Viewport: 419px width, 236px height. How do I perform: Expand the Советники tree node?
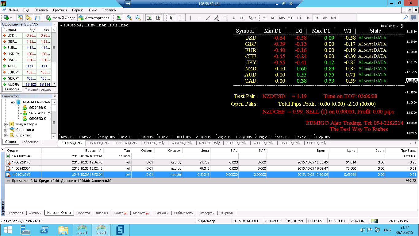pyautogui.click(x=6, y=130)
